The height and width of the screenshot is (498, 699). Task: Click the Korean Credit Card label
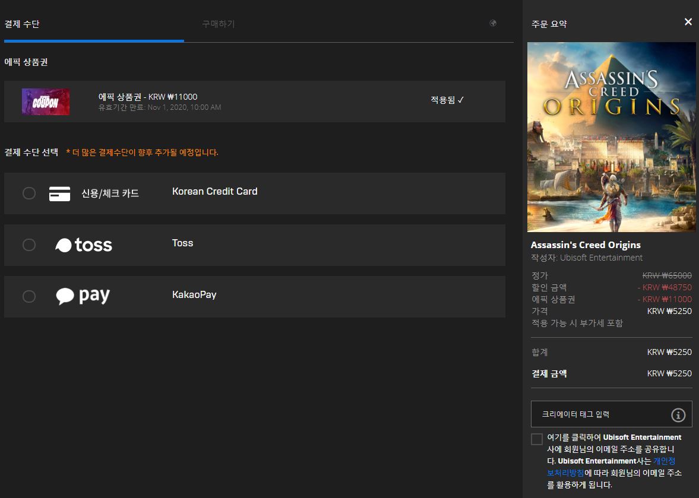(215, 192)
